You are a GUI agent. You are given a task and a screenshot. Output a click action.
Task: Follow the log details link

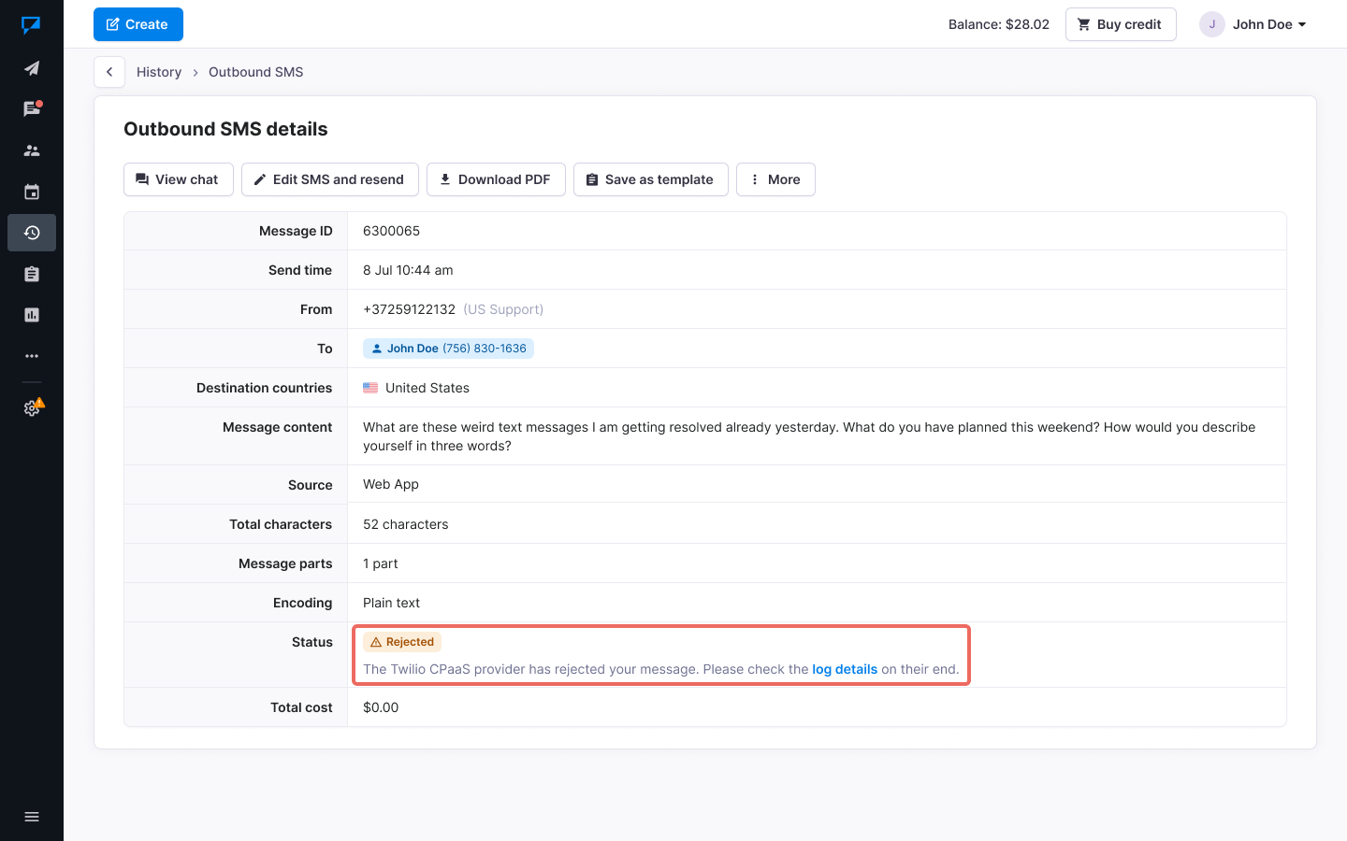pos(845,669)
